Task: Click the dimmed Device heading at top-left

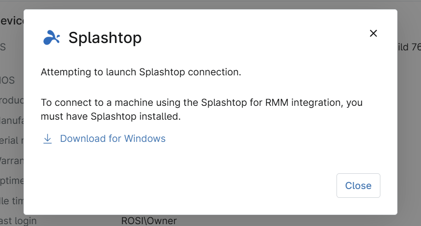Action: click(x=12, y=21)
